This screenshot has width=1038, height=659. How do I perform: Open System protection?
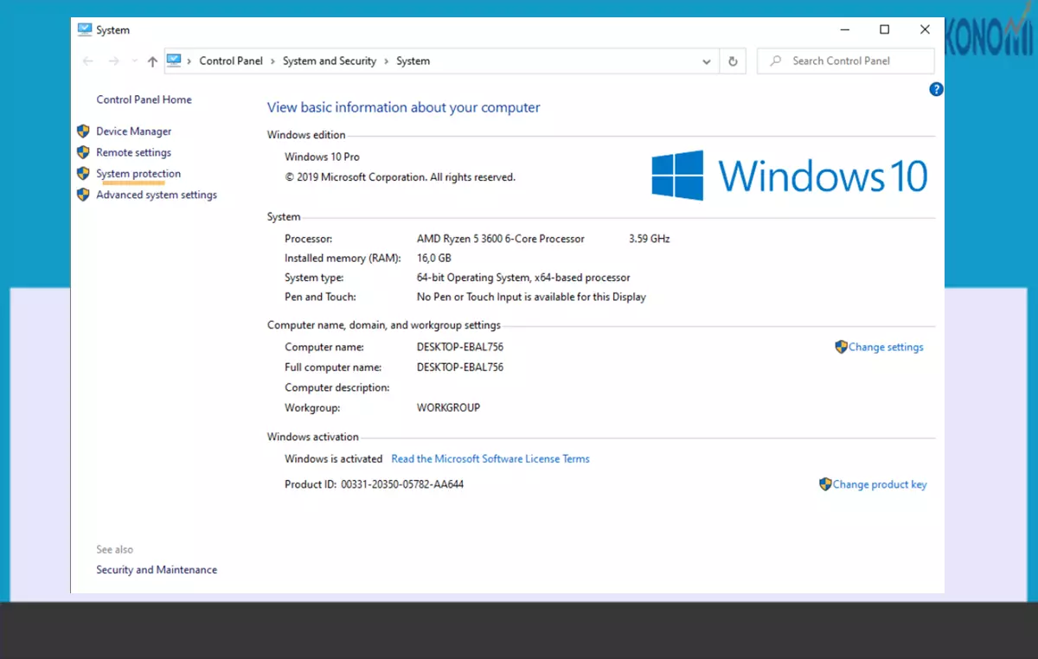(138, 174)
